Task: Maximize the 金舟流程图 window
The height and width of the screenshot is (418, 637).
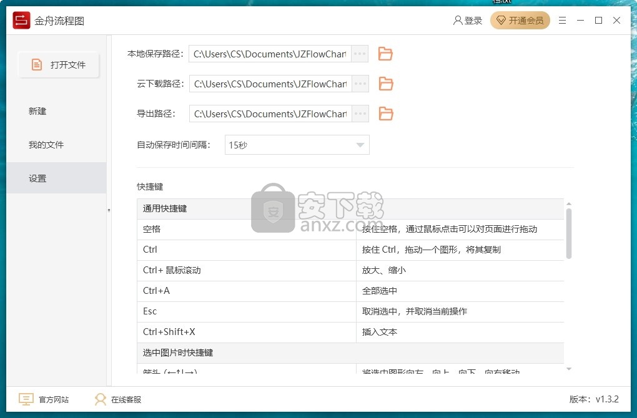Action: (598, 21)
